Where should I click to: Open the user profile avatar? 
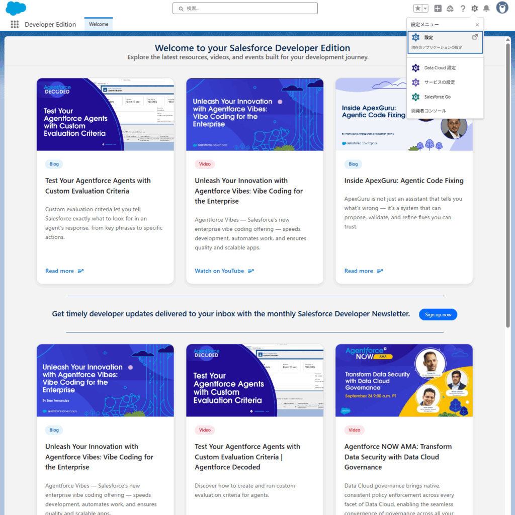pos(502,8)
